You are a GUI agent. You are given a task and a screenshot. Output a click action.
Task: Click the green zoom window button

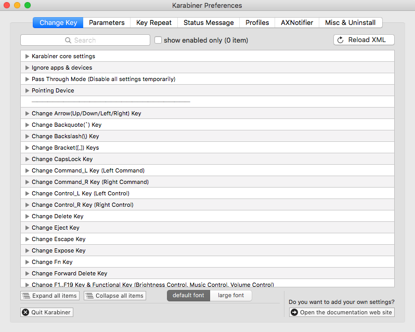28,5
